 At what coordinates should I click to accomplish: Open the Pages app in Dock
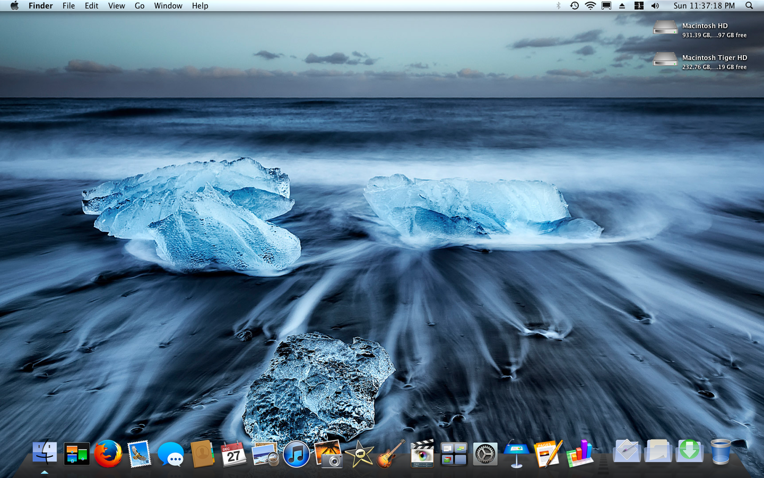click(x=548, y=455)
